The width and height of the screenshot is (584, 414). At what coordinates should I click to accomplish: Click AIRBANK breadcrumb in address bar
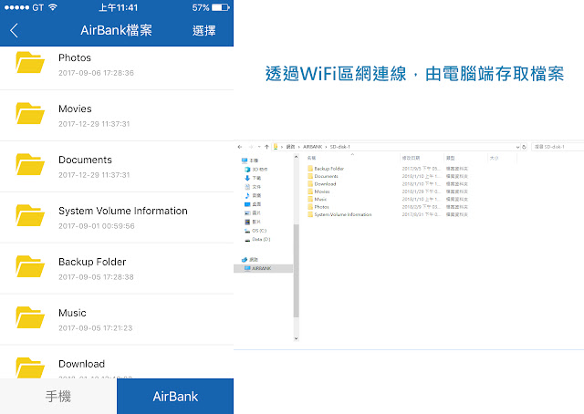(x=312, y=147)
